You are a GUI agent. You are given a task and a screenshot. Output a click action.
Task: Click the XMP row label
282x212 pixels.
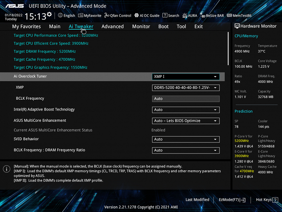click(x=20, y=87)
